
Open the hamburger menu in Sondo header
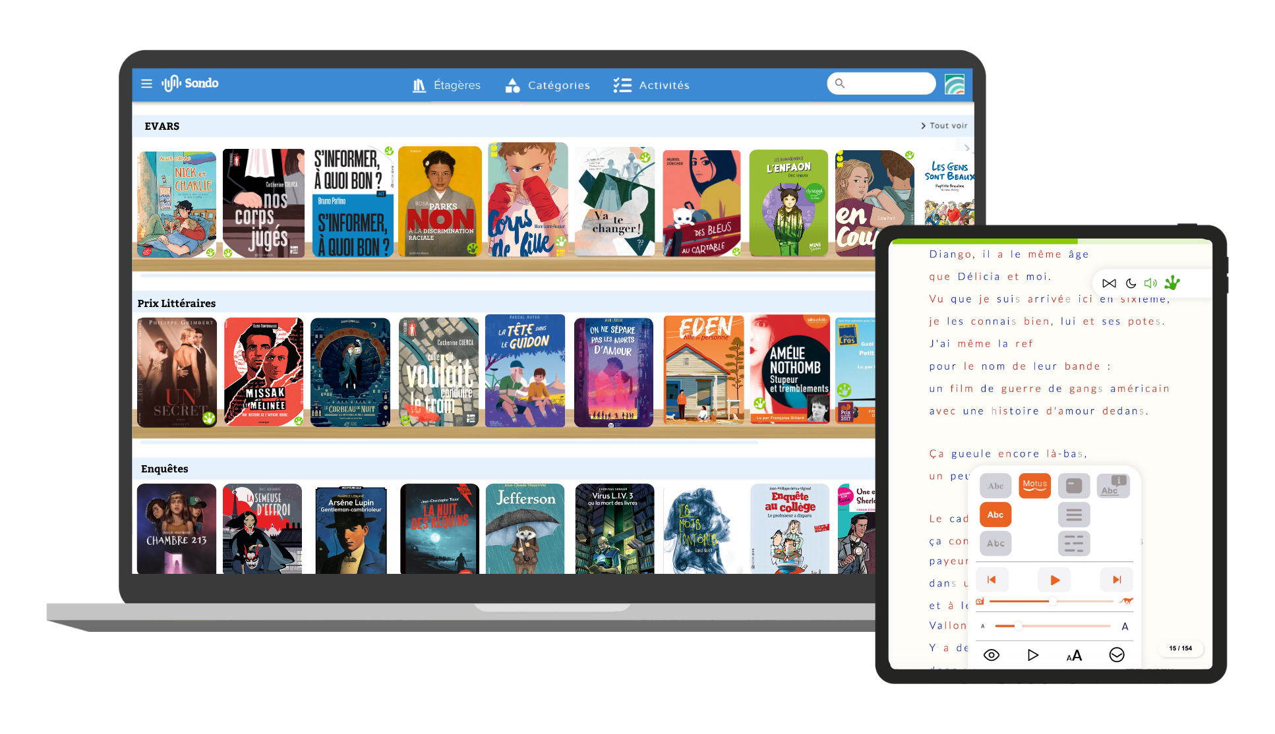[146, 84]
